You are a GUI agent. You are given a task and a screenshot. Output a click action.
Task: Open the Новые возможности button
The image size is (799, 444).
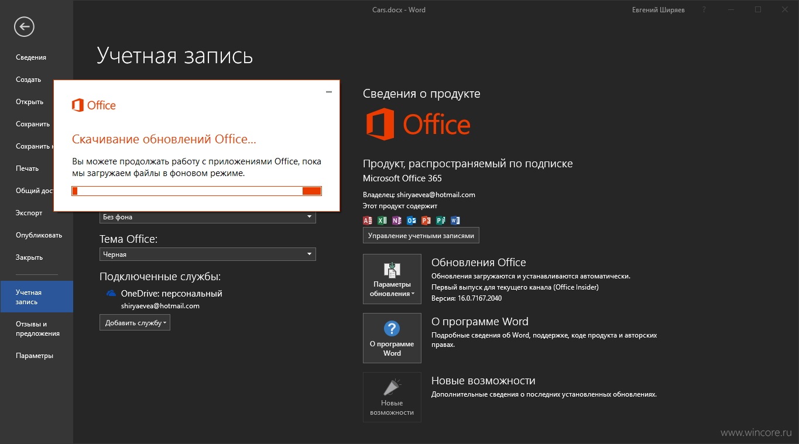[x=392, y=397]
